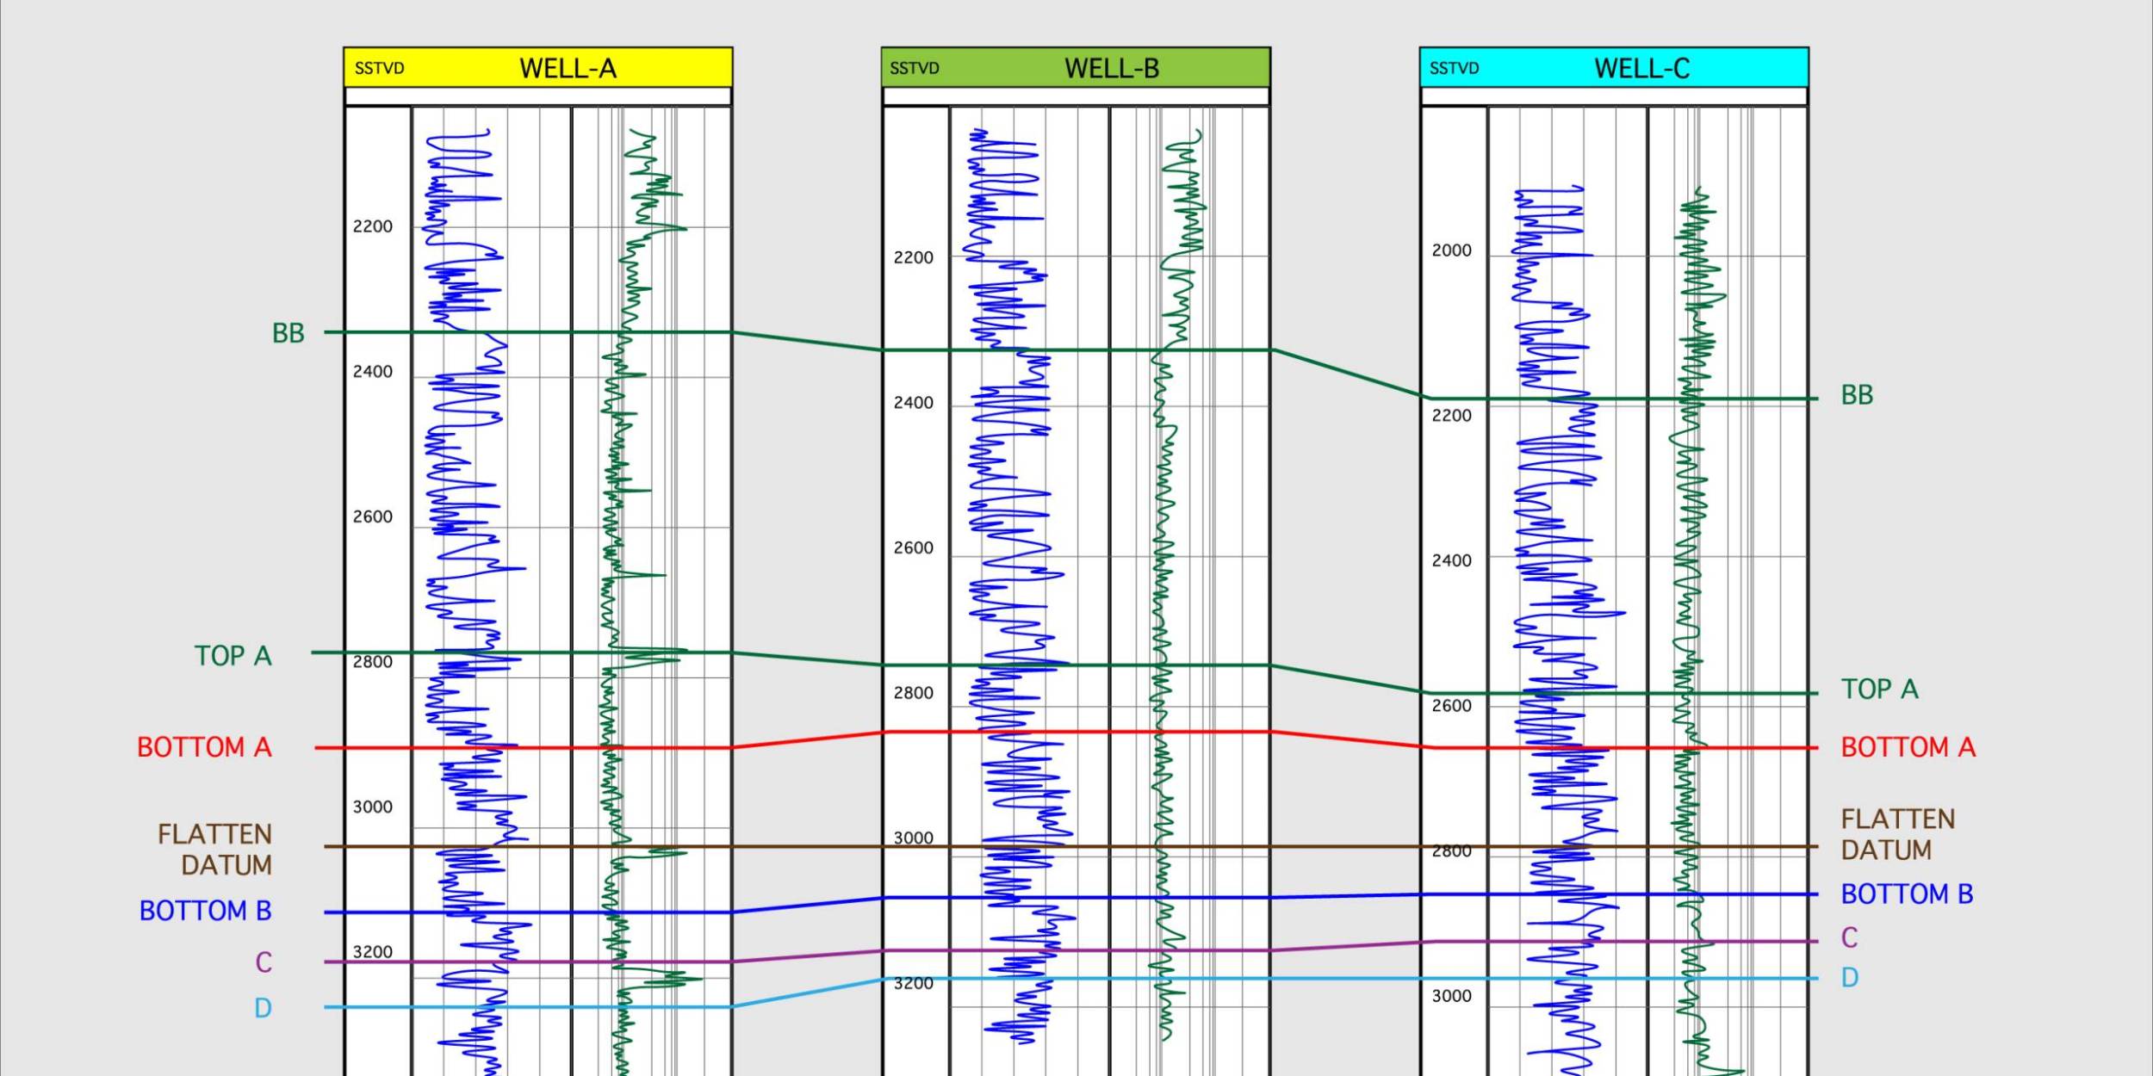This screenshot has height=1076, width=2153.
Task: Click red BOTTOM A line between WELL-A and WELL-B
Action: [807, 739]
